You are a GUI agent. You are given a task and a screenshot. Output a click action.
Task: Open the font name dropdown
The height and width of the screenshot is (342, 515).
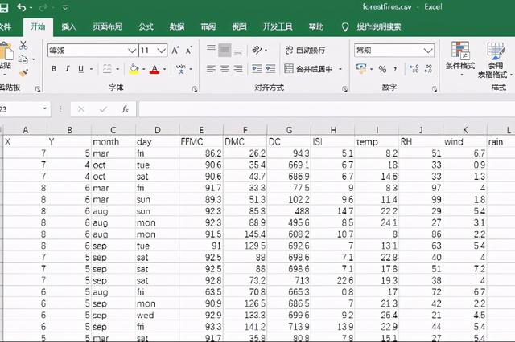[x=132, y=51]
